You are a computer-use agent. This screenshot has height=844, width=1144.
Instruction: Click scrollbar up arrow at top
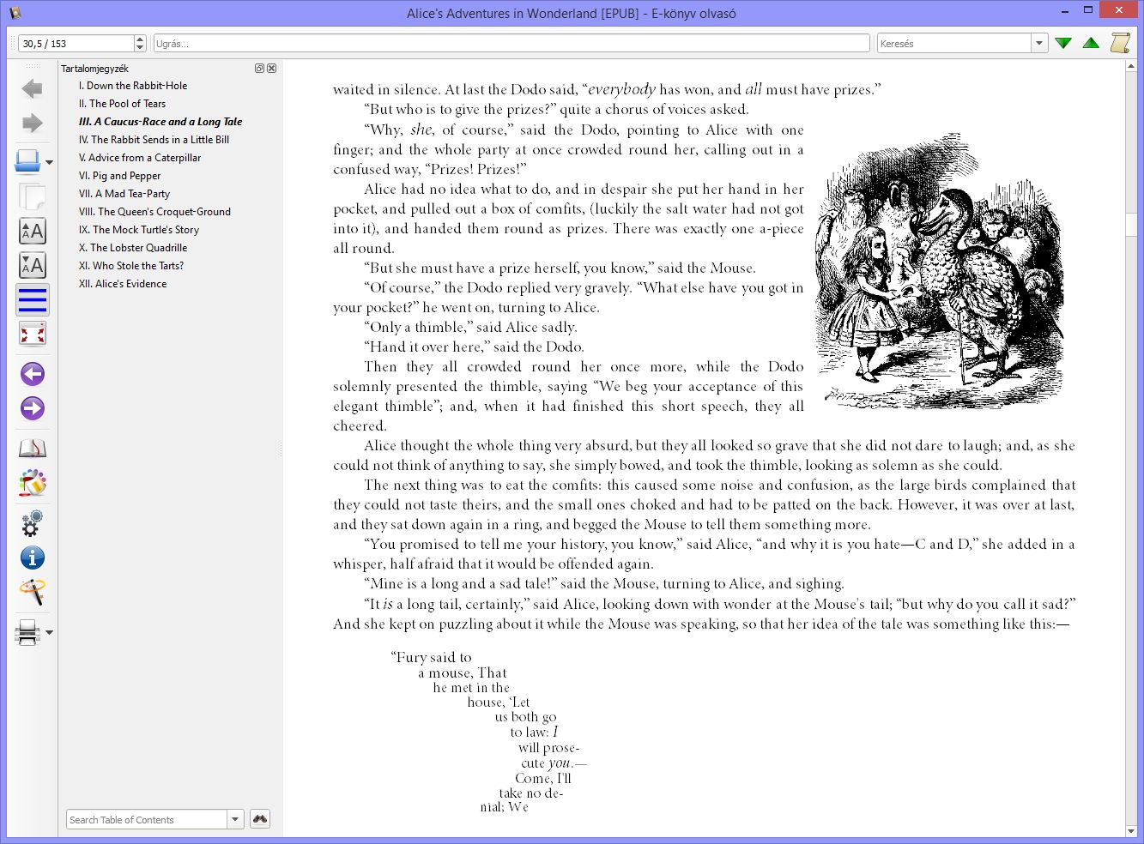[x=1133, y=68]
